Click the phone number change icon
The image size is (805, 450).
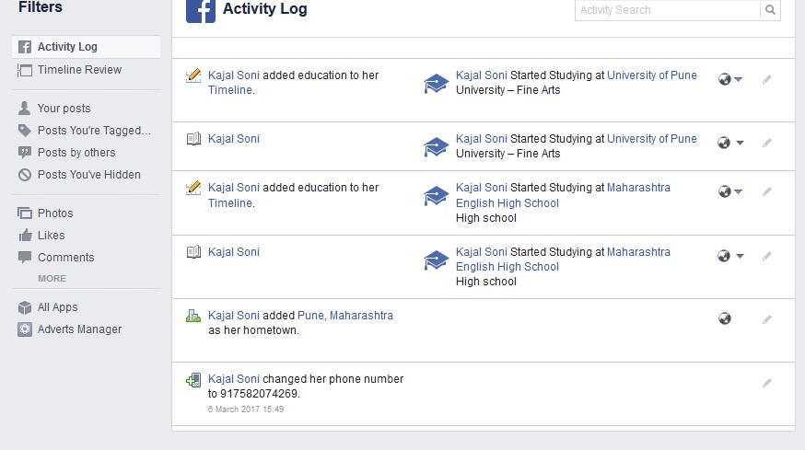pyautogui.click(x=193, y=380)
